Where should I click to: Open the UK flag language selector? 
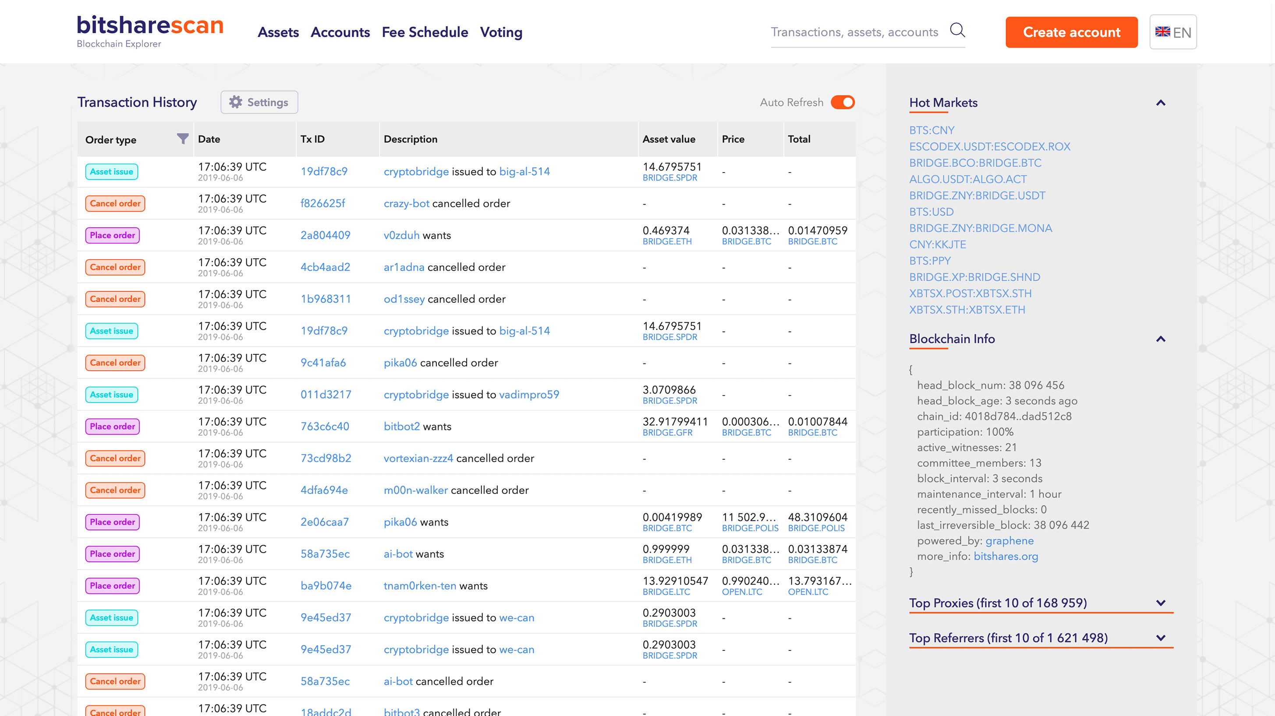coord(1172,32)
